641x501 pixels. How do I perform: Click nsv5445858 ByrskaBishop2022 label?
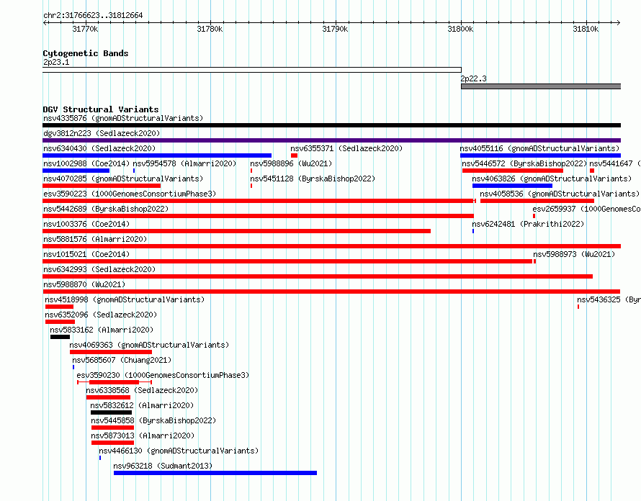[x=153, y=420]
